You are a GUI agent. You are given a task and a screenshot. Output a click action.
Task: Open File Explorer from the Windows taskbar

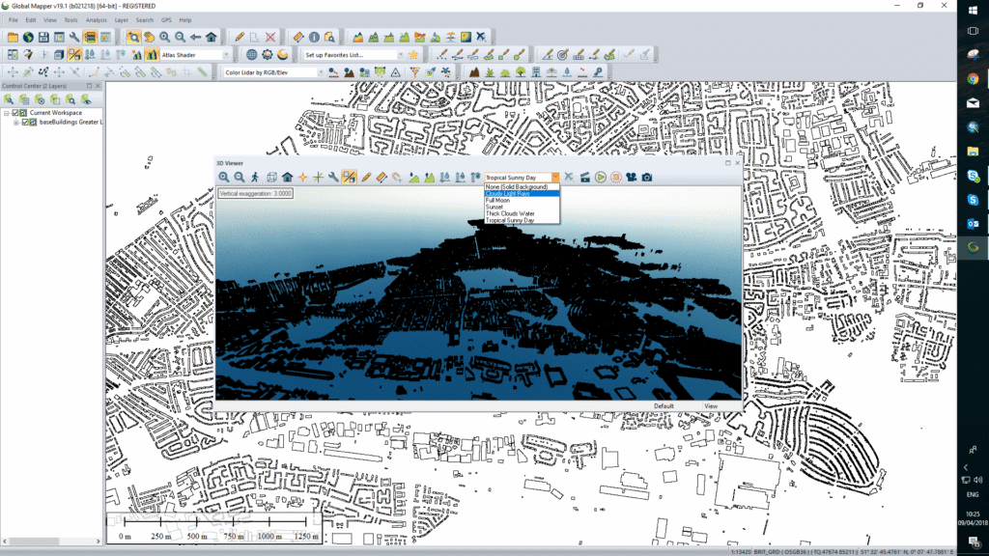pos(973,152)
